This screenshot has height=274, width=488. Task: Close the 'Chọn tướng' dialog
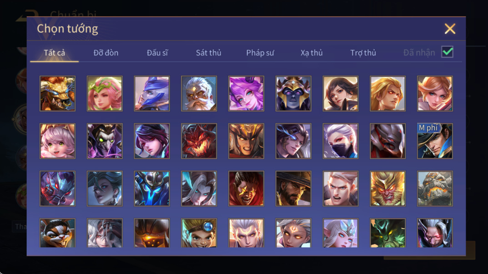pyautogui.click(x=450, y=29)
